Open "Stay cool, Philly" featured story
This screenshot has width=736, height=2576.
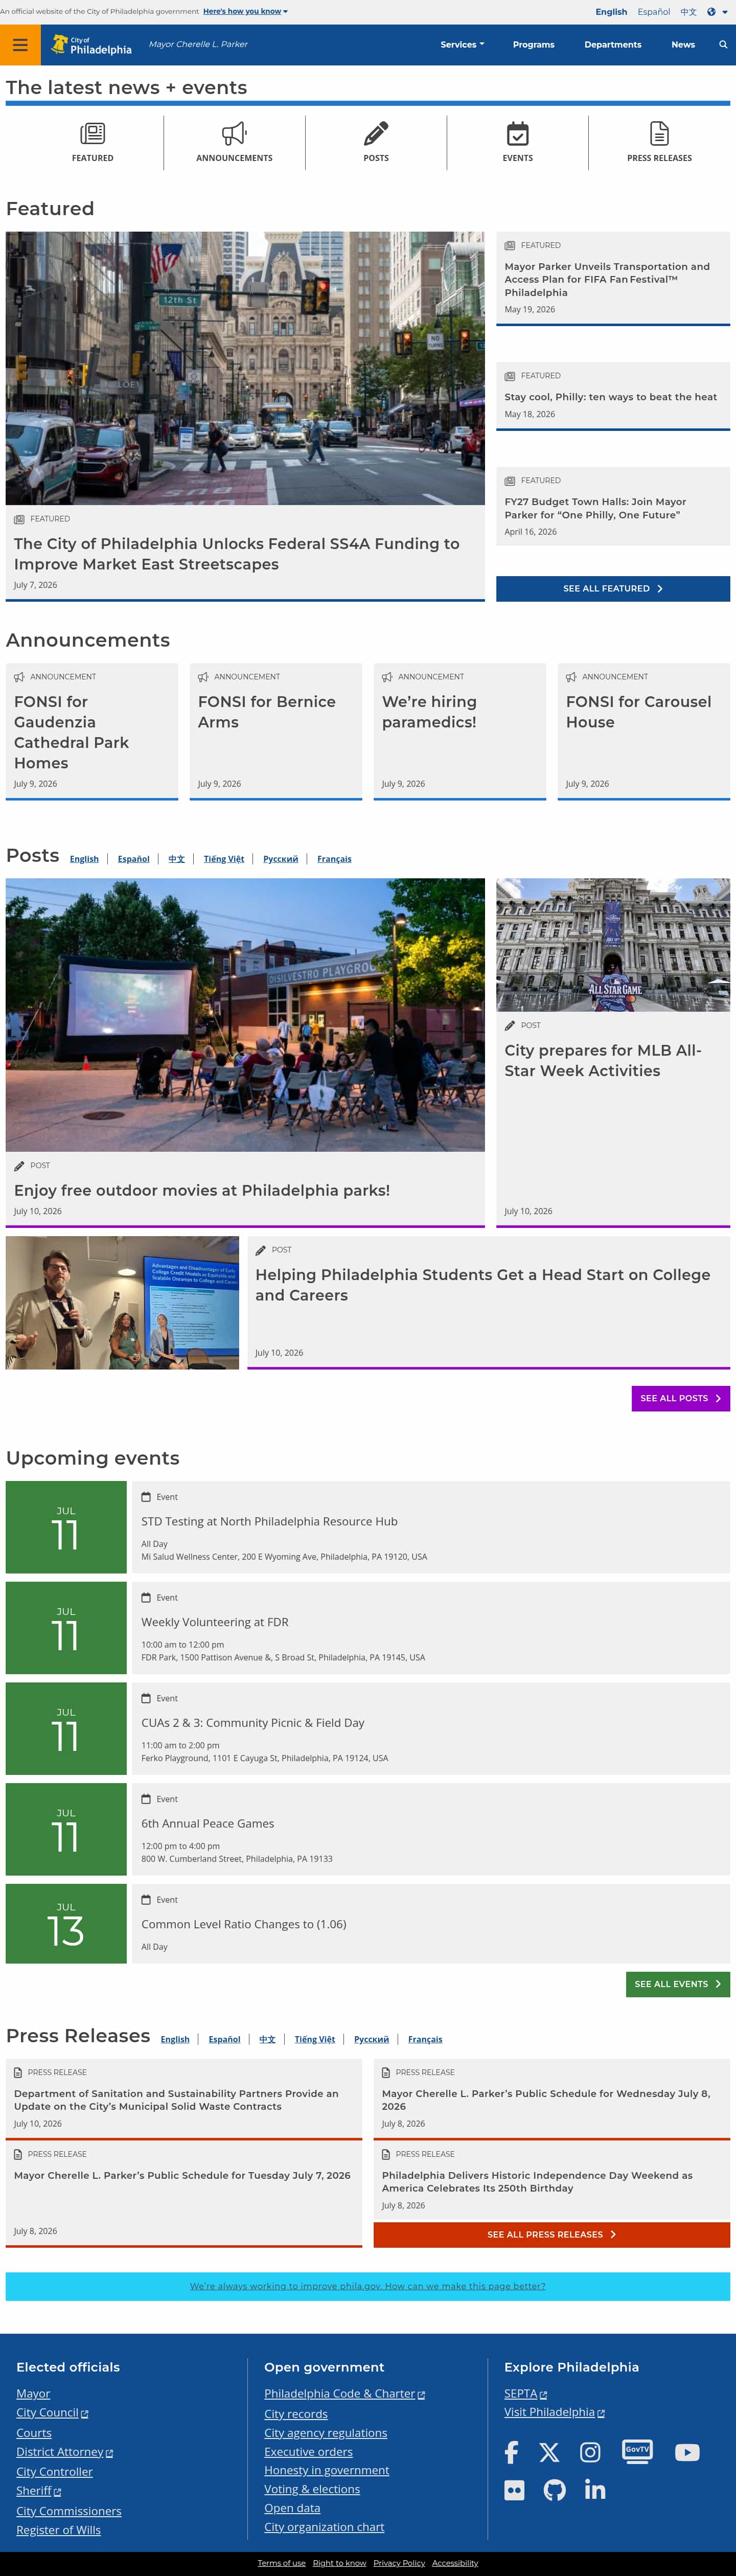(612, 396)
